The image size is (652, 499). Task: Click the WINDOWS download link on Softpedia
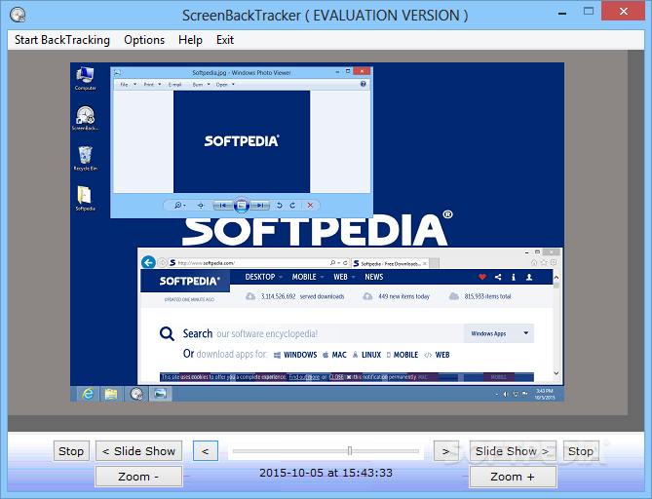(x=295, y=355)
